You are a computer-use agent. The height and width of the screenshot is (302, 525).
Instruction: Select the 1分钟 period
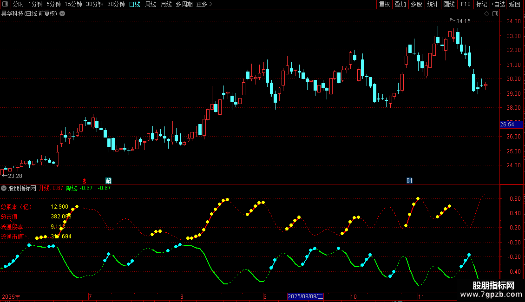35,4
